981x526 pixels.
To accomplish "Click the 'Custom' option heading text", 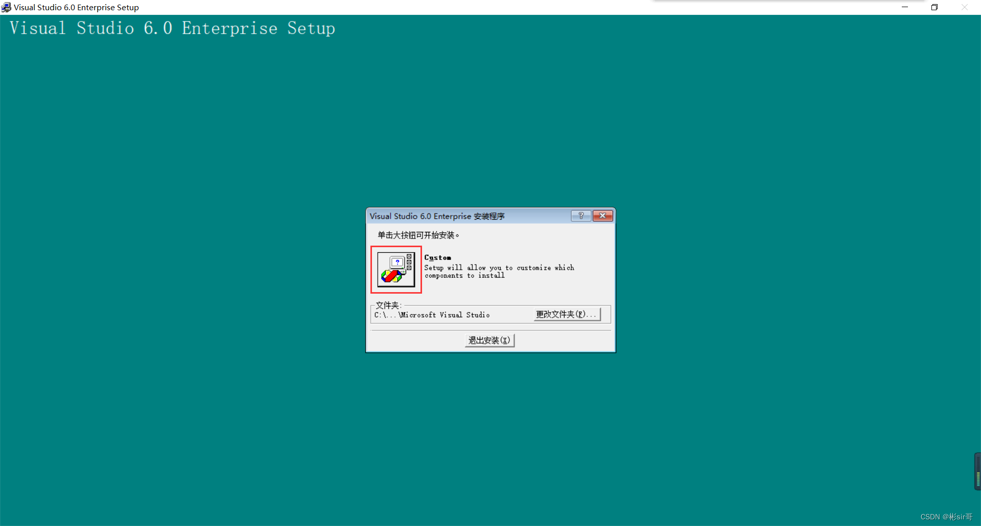I will [x=437, y=258].
